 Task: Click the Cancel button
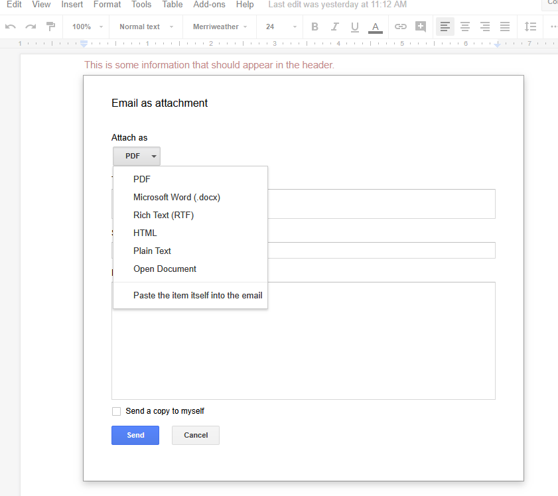point(196,435)
